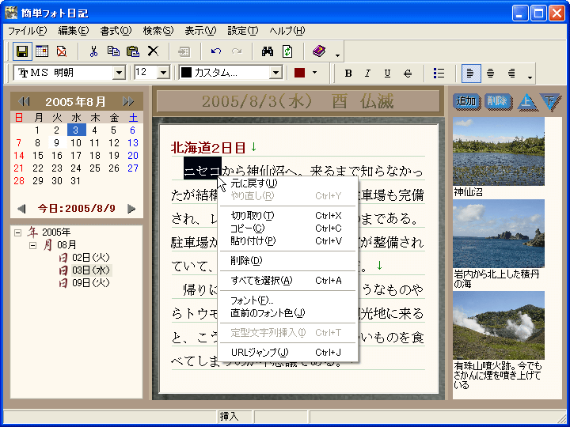Viewport: 570px width, 427px height.
Task: Click the Save floppy disk icon
Action: pos(22,51)
